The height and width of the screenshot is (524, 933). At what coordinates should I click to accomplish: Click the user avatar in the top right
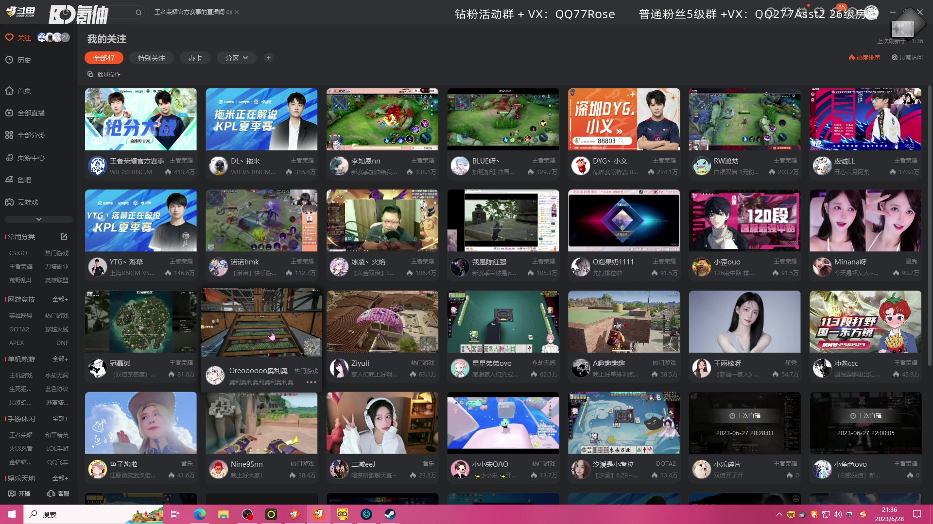[x=871, y=13]
